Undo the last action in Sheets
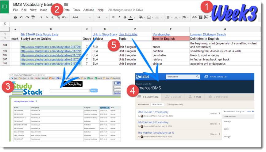Viewport: 266px width, 152px height. point(21,17)
